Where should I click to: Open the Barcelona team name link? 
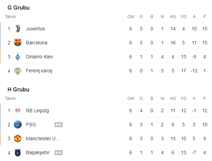(x=36, y=43)
